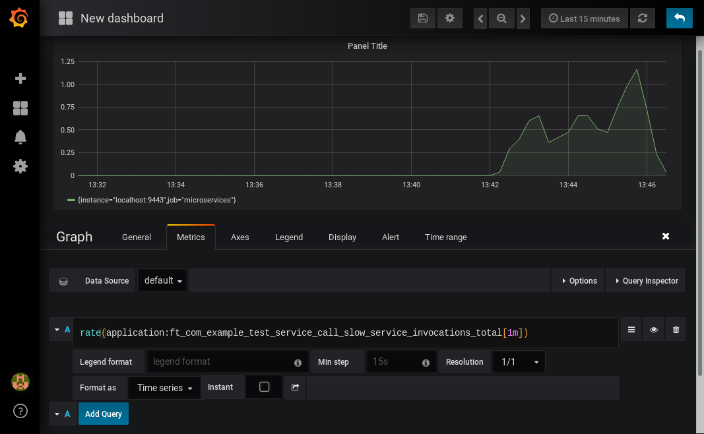Open the Dashboards grid icon in sidebar
The image size is (704, 434).
click(20, 108)
